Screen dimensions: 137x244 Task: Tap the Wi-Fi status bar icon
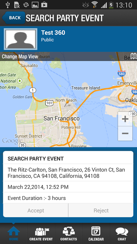[x=94, y=5]
